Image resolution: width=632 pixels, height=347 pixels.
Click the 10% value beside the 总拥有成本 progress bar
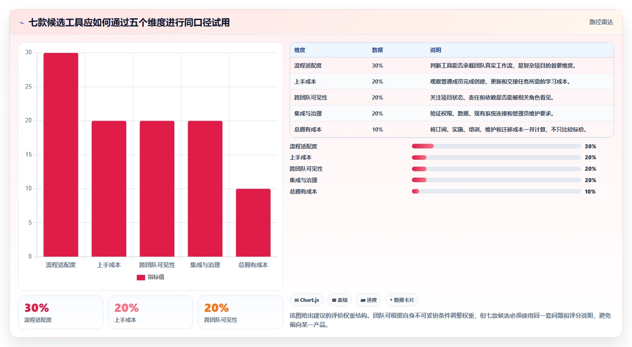click(590, 192)
